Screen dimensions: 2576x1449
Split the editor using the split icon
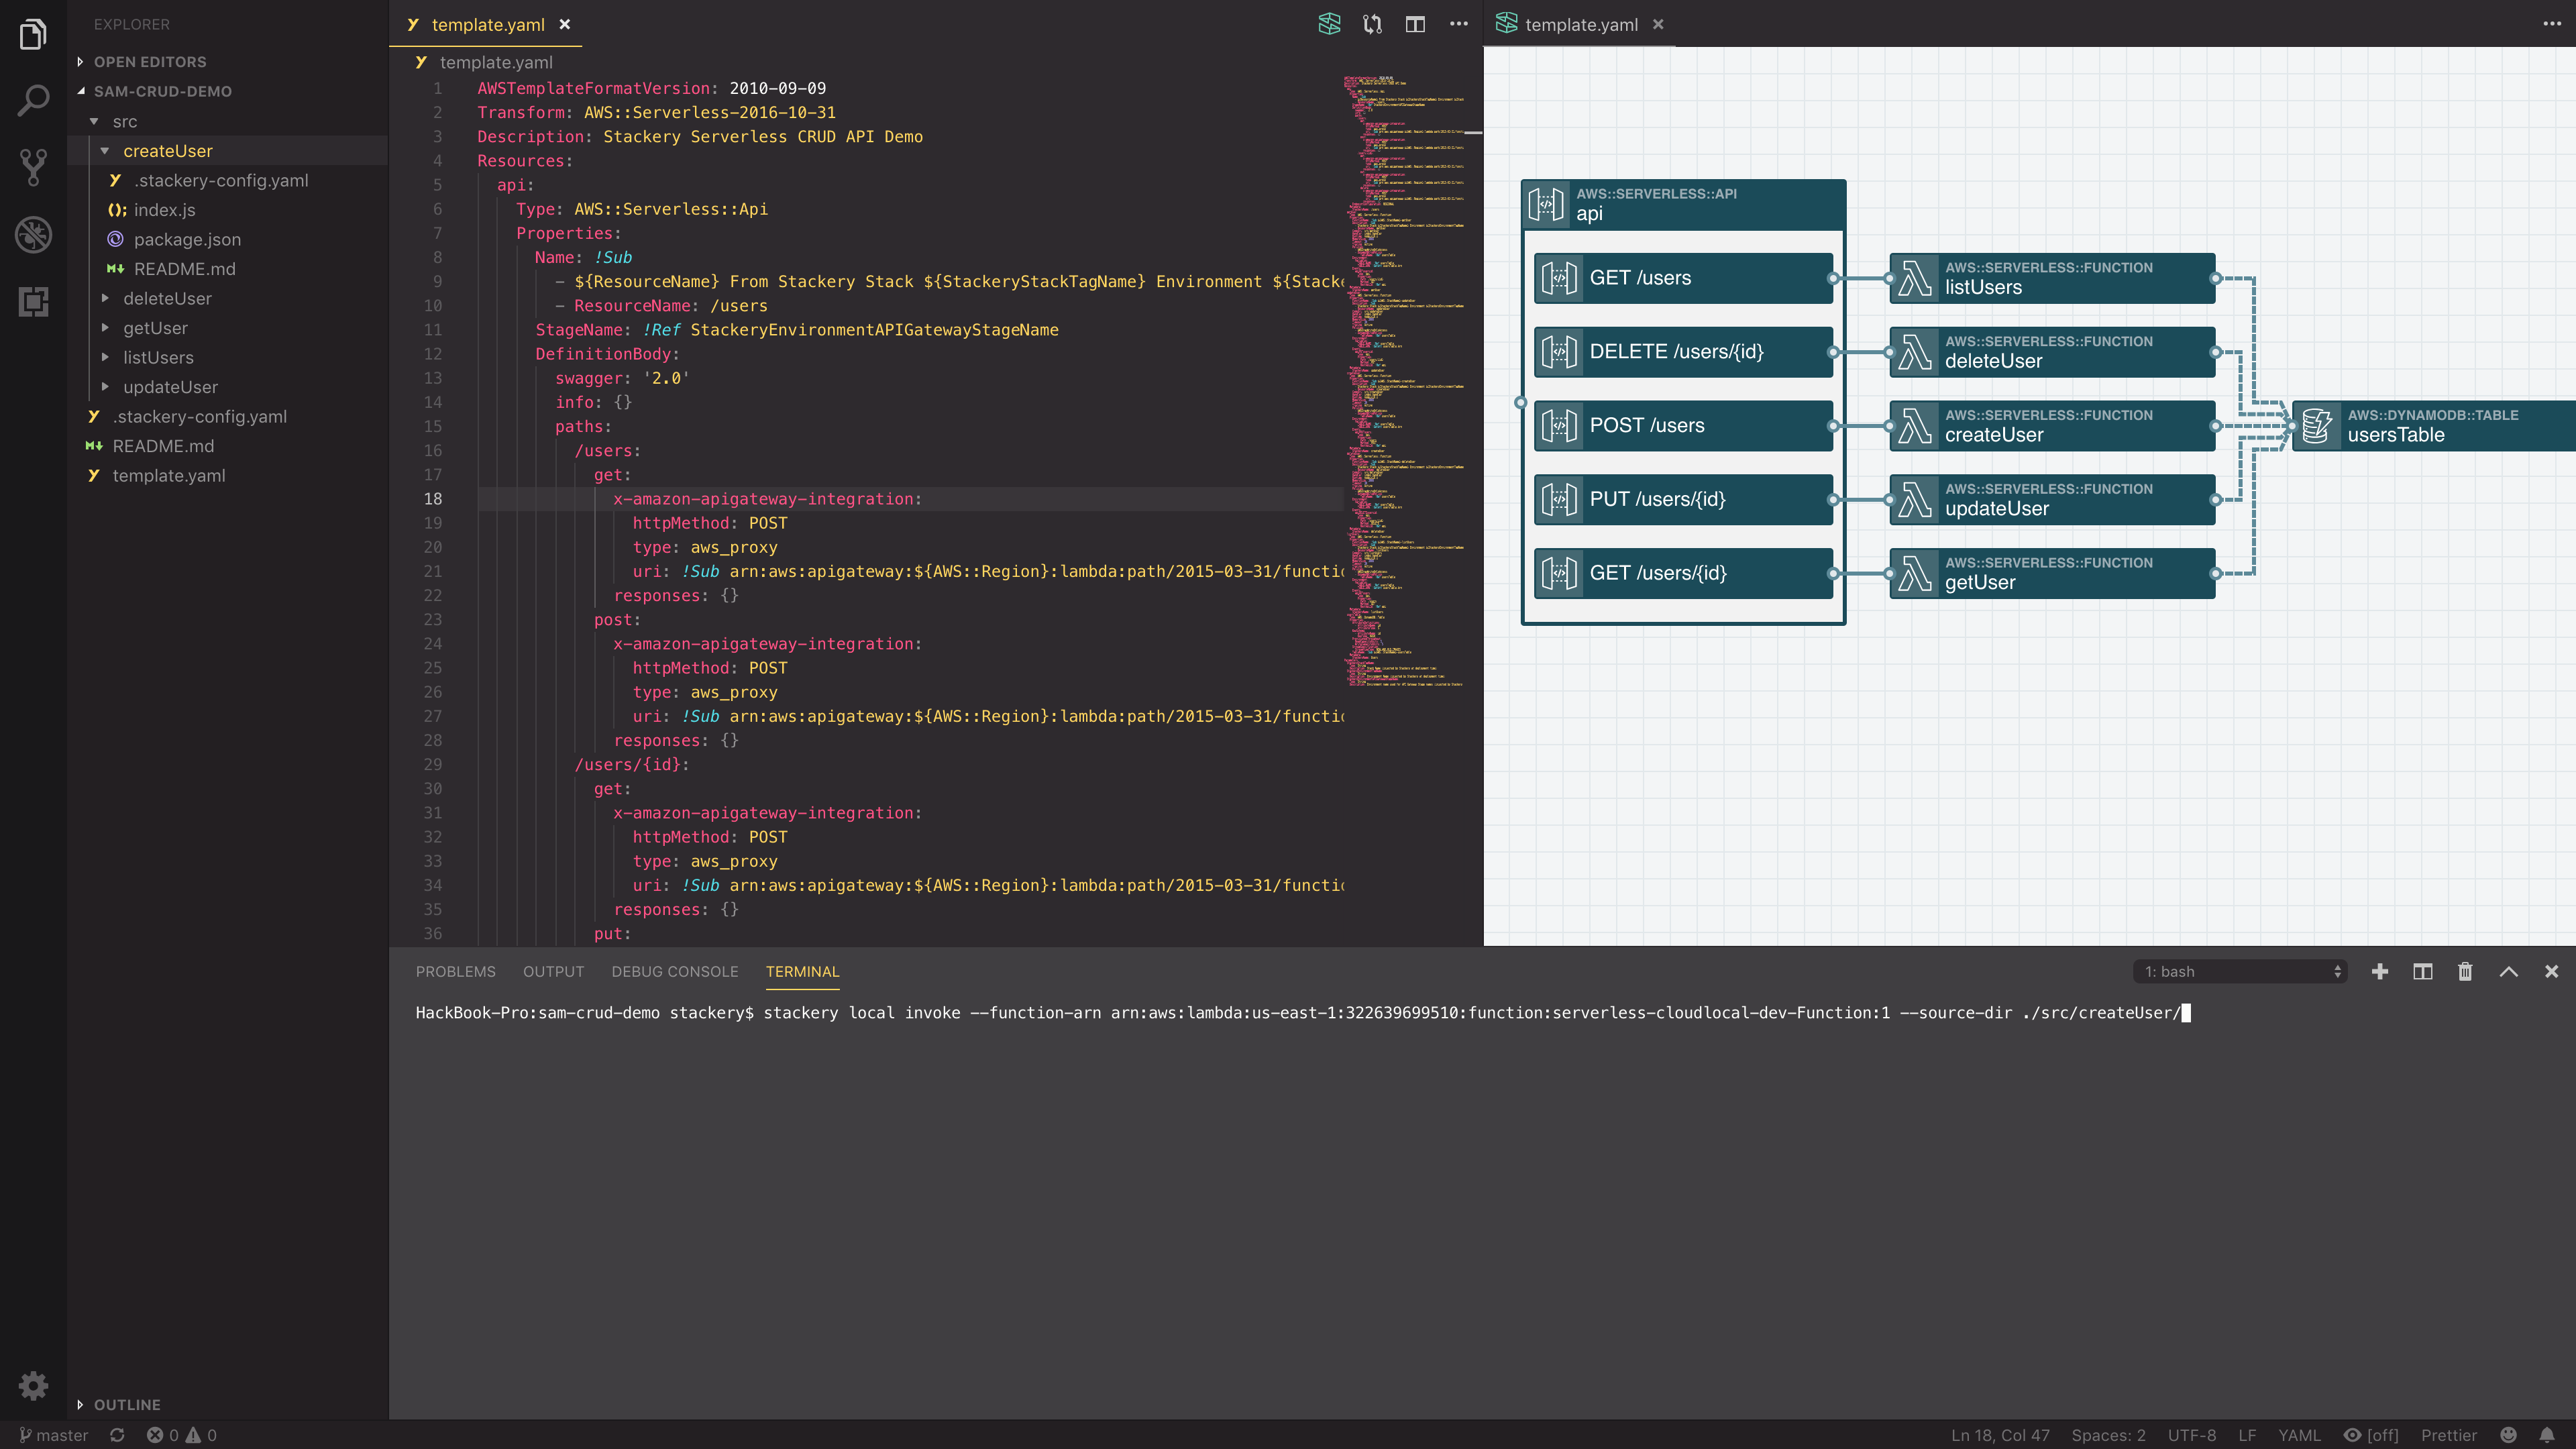[x=1415, y=23]
